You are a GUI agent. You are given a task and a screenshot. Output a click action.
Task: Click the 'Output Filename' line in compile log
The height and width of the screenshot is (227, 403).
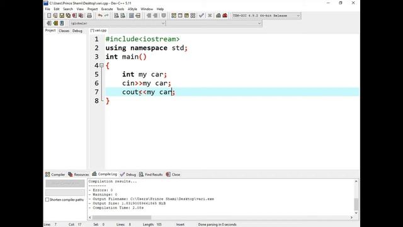pos(151,199)
